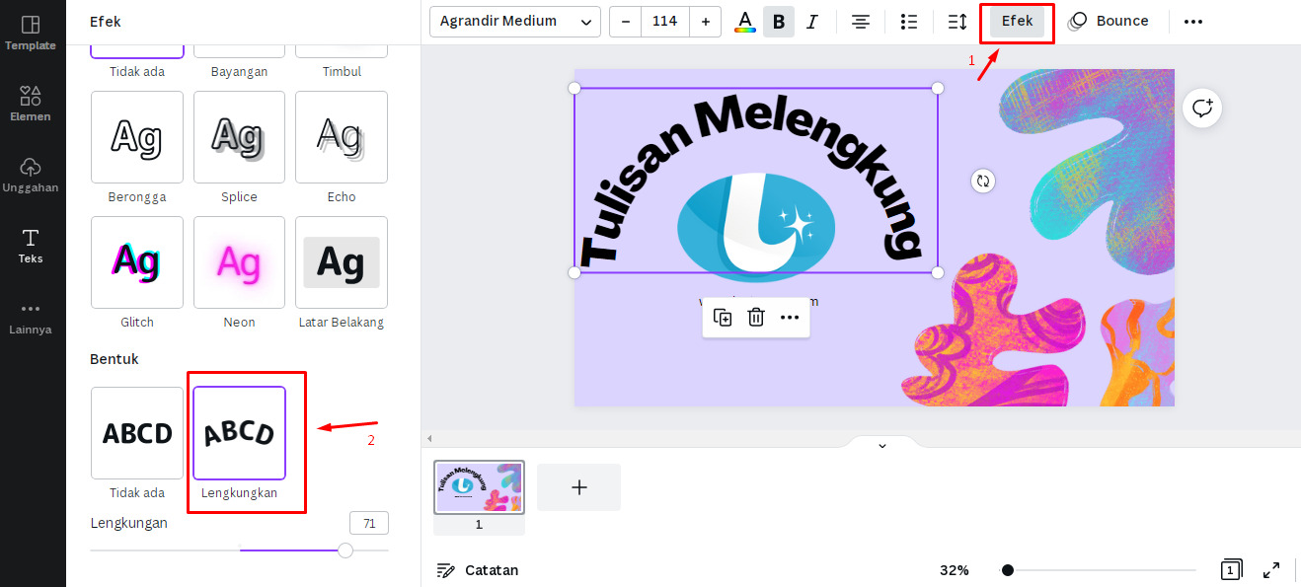Toggle bold formatting on the text

(779, 21)
